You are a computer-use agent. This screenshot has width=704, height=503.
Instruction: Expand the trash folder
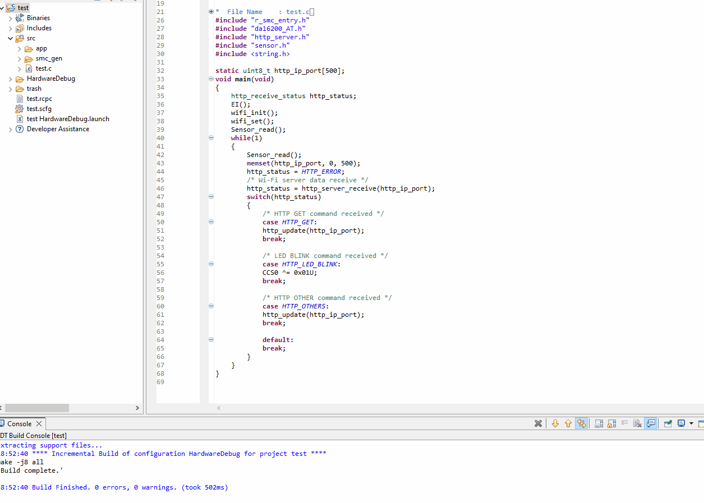11,89
